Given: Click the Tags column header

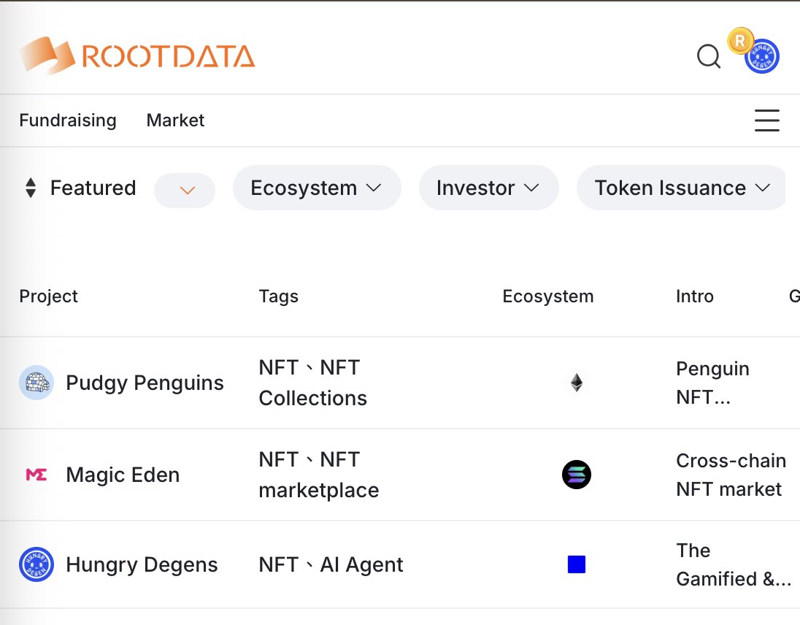Looking at the screenshot, I should (x=278, y=296).
